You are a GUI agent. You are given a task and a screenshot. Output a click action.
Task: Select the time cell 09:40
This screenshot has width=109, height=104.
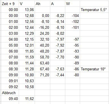[x=10, y=99]
